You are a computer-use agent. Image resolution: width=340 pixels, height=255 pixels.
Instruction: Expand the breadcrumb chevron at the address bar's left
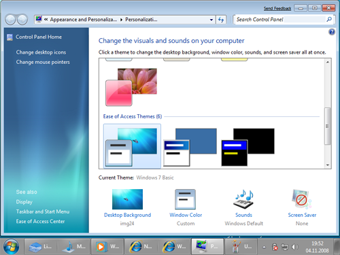pos(46,20)
